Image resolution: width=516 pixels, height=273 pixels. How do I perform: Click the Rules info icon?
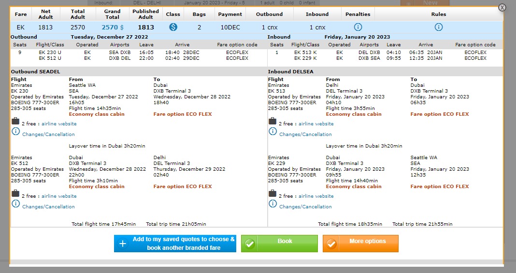439,27
